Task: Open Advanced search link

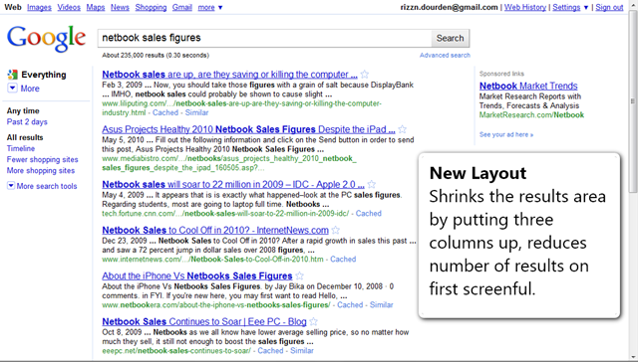Action: (x=445, y=55)
